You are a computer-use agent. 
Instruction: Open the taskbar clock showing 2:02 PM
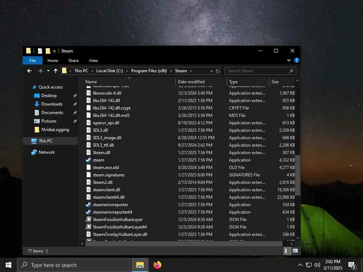click(x=333, y=265)
